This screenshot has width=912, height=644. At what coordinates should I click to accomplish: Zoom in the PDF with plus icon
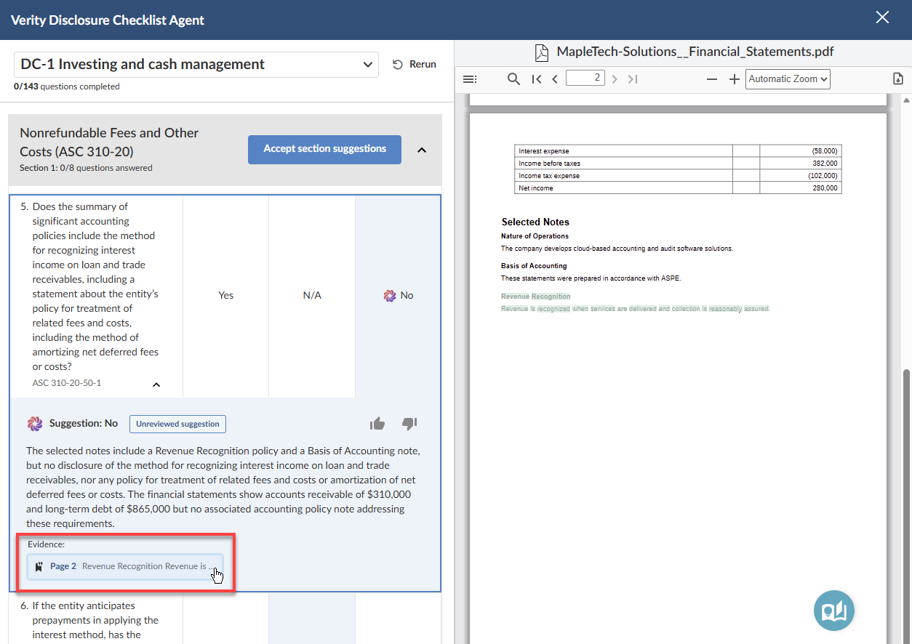point(735,79)
